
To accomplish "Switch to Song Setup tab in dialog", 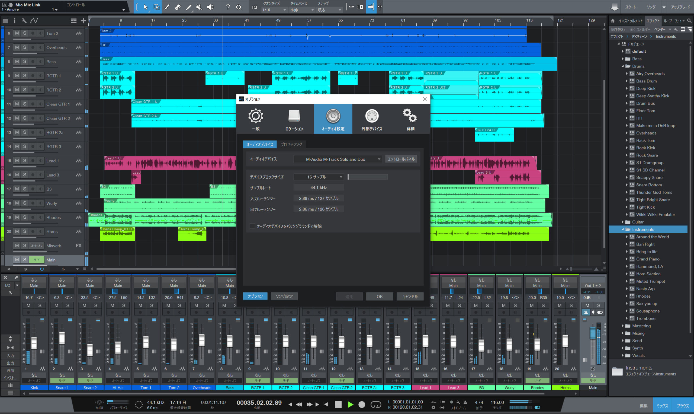I will point(284,296).
